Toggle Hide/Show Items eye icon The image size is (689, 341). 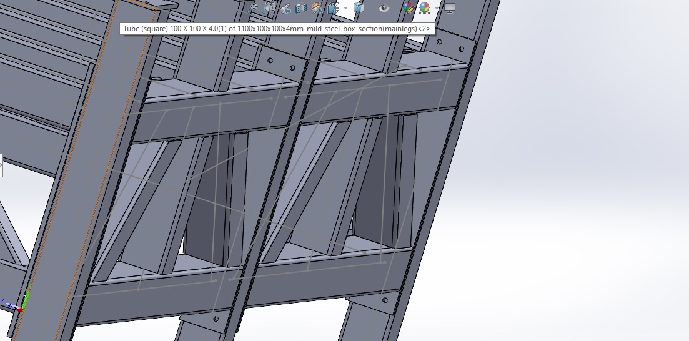point(385,8)
